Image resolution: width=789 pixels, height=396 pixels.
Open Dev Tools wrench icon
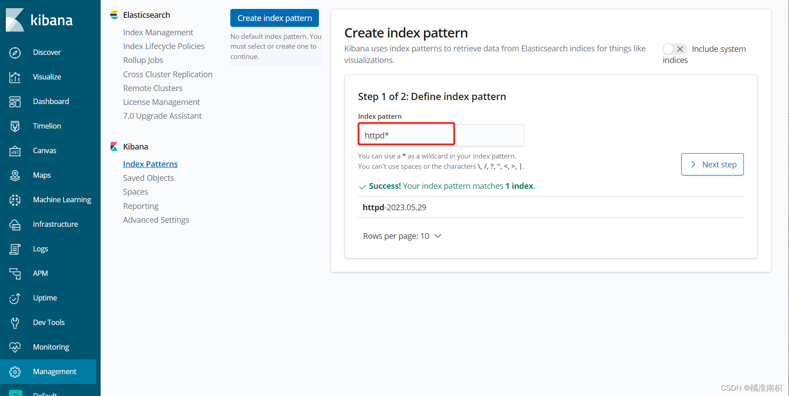coord(15,323)
